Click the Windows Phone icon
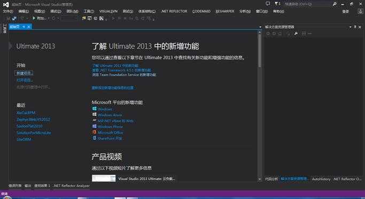The height and width of the screenshot is (199, 365). 94,126
